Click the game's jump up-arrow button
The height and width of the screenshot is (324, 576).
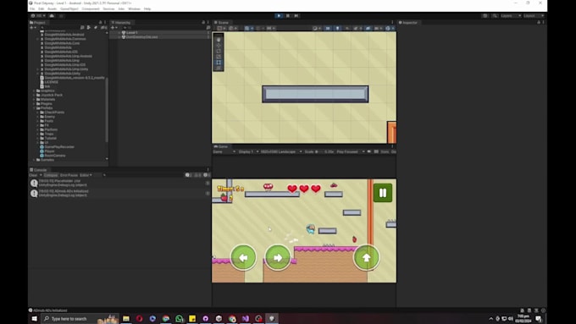click(x=366, y=257)
